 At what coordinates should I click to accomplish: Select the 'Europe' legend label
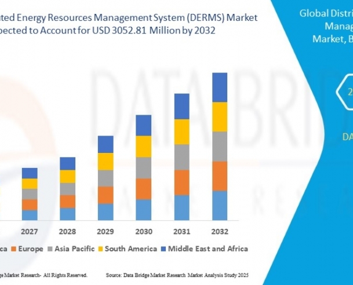(31, 249)
